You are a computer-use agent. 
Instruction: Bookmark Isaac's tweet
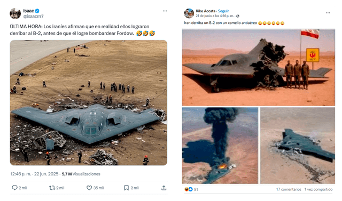click(126, 188)
